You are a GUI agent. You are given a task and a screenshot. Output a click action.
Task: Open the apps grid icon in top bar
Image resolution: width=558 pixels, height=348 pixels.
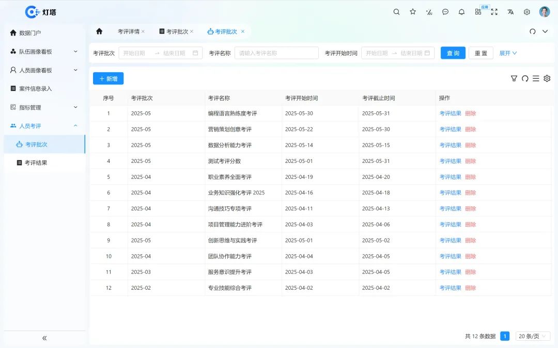pos(477,11)
